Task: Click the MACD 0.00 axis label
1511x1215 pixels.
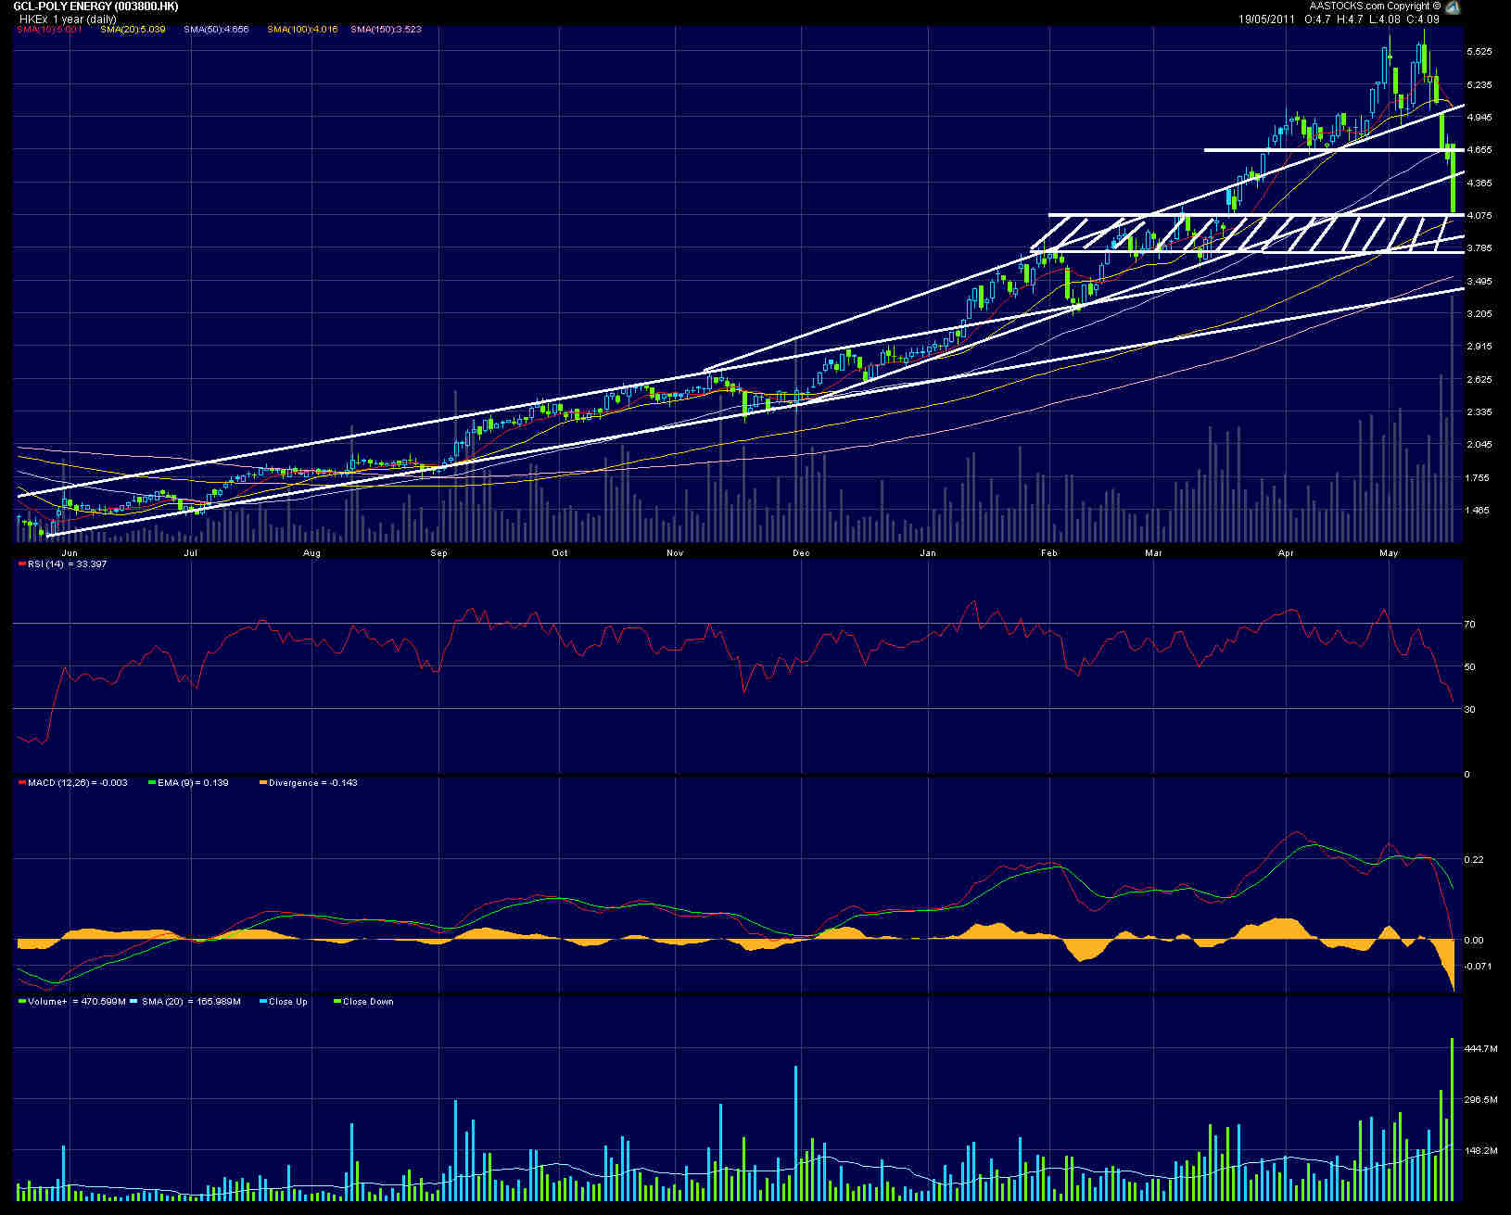Action: [1474, 941]
